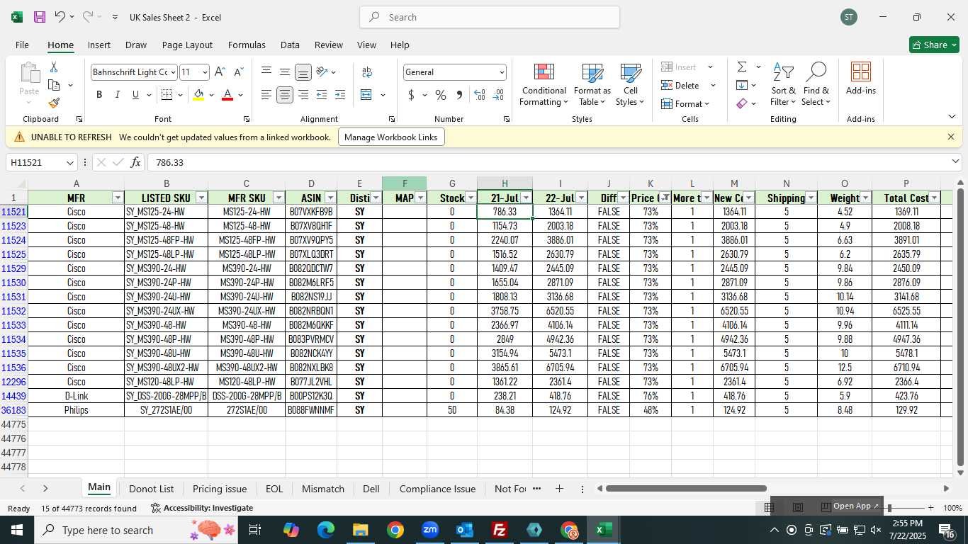Click Accessibility: Investigate in status bar

click(x=202, y=508)
